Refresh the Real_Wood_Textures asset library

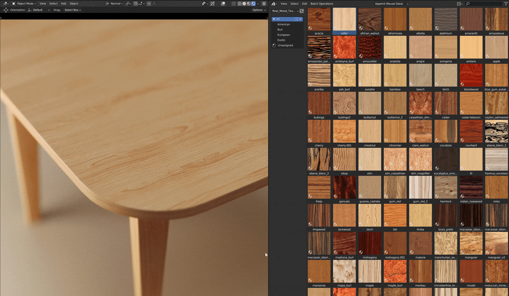click(x=302, y=11)
